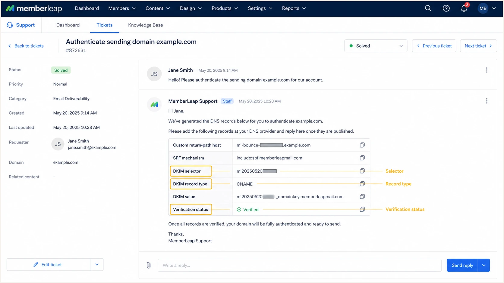
Task: Expand the Members menu
Action: click(x=122, y=8)
